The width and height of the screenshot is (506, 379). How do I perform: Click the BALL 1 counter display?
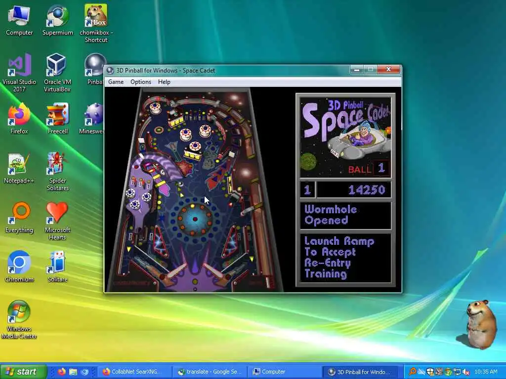coord(369,169)
